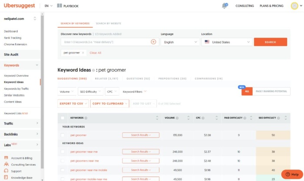Switch to Search by Website tab
Image resolution: width=304 pixels, height=181 pixels.
(x=109, y=23)
